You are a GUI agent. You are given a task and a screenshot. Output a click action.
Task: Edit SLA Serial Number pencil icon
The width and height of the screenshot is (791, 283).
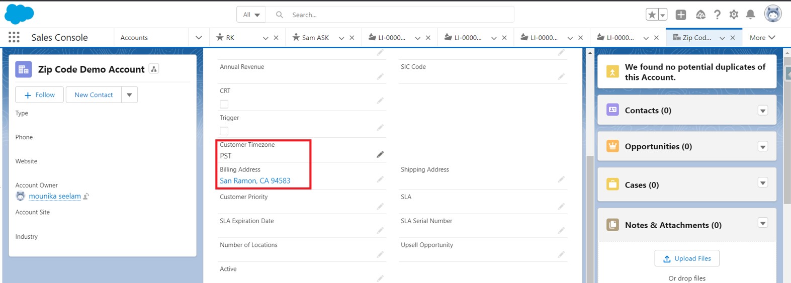pyautogui.click(x=561, y=231)
